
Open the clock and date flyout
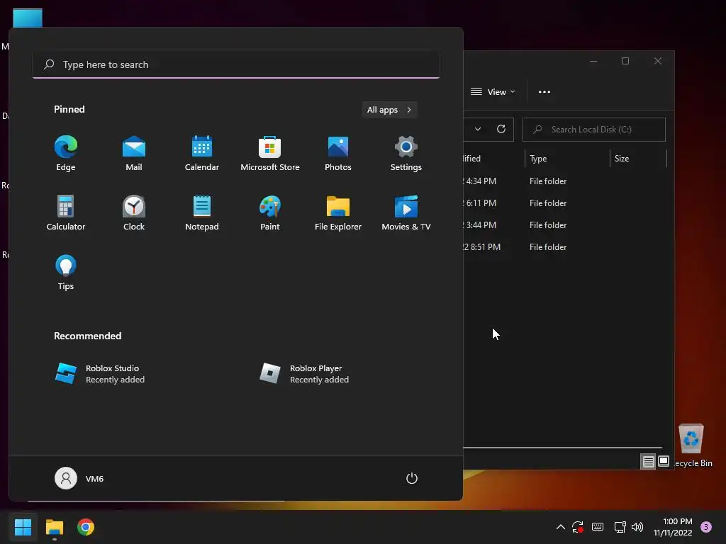pos(673,527)
